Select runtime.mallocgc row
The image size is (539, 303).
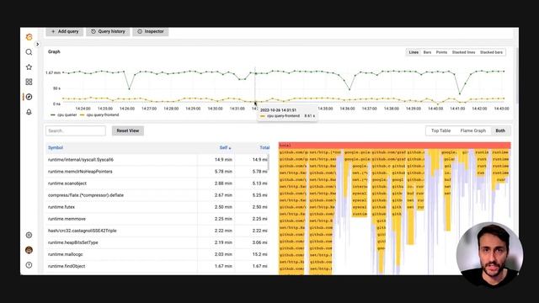tap(157, 254)
